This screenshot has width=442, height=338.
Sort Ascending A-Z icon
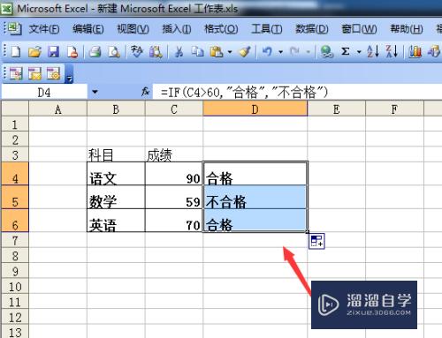point(373,52)
